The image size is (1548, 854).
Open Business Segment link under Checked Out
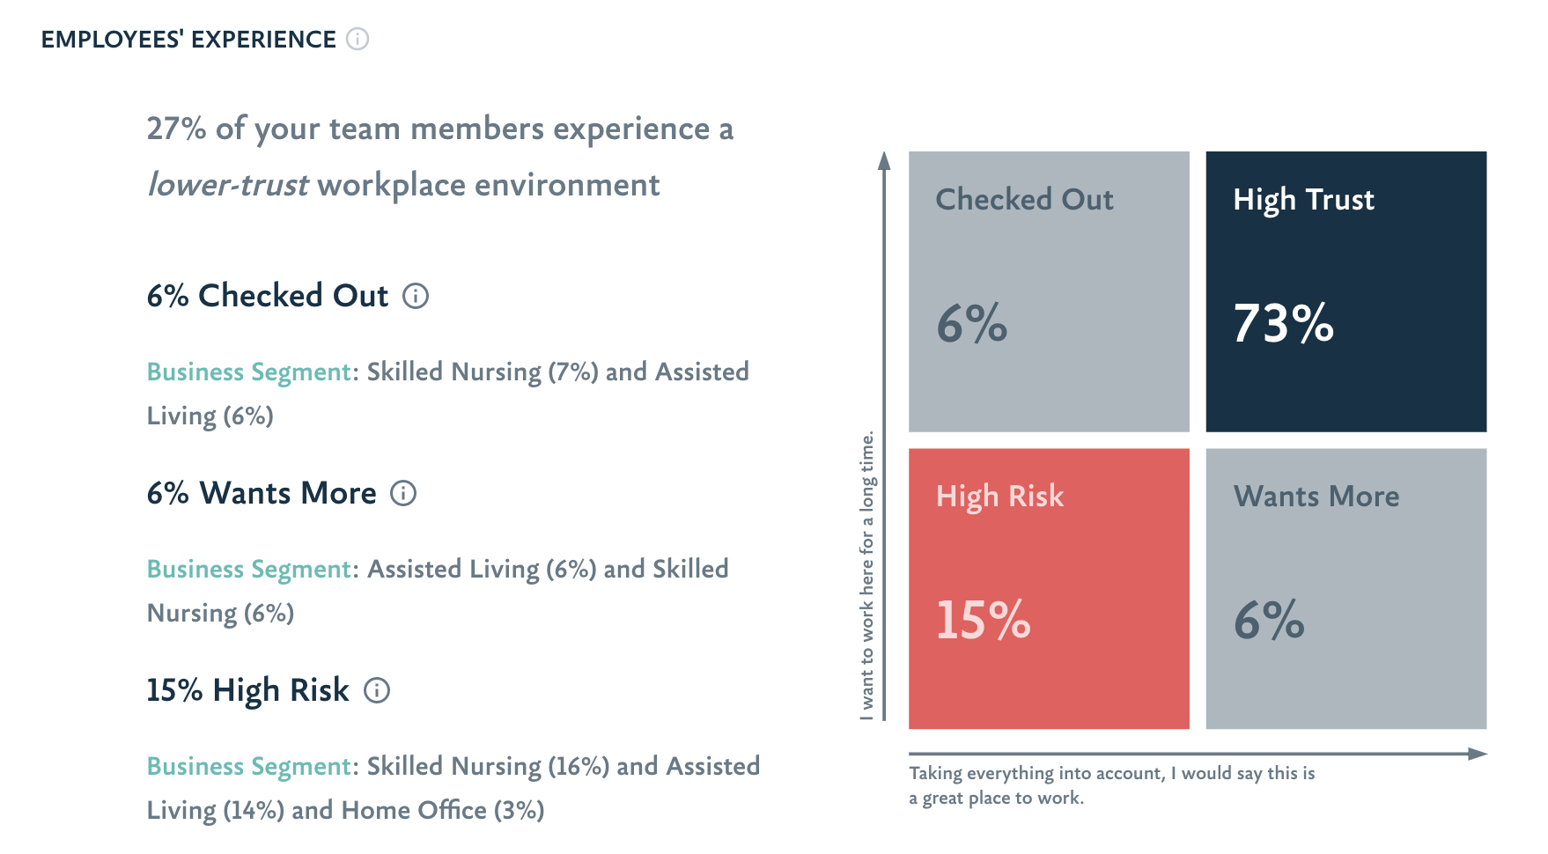249,372
